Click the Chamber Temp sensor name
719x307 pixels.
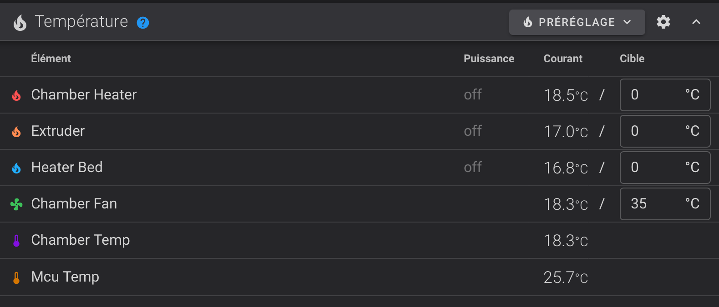click(x=81, y=240)
